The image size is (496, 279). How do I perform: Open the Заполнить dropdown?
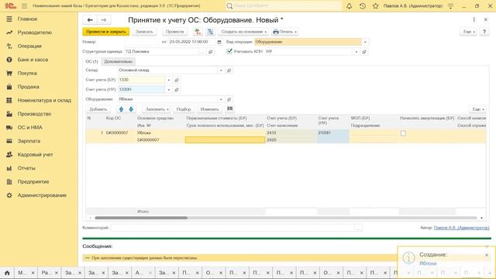pos(157,109)
